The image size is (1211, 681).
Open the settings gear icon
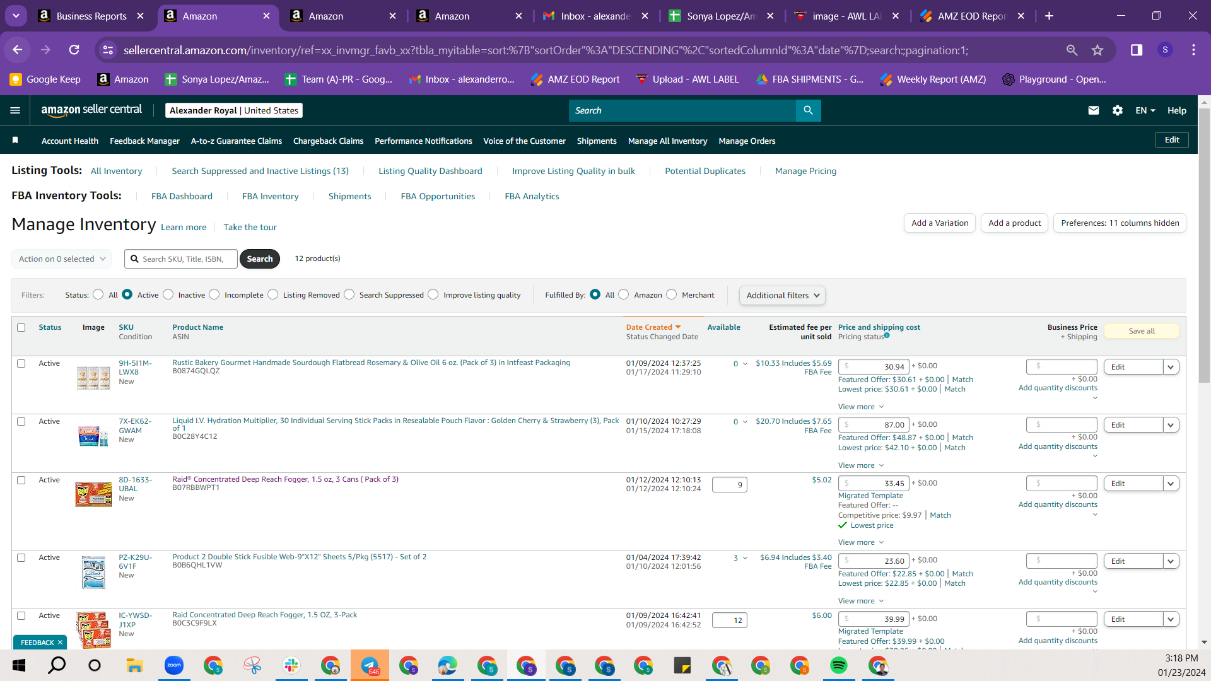point(1118,110)
